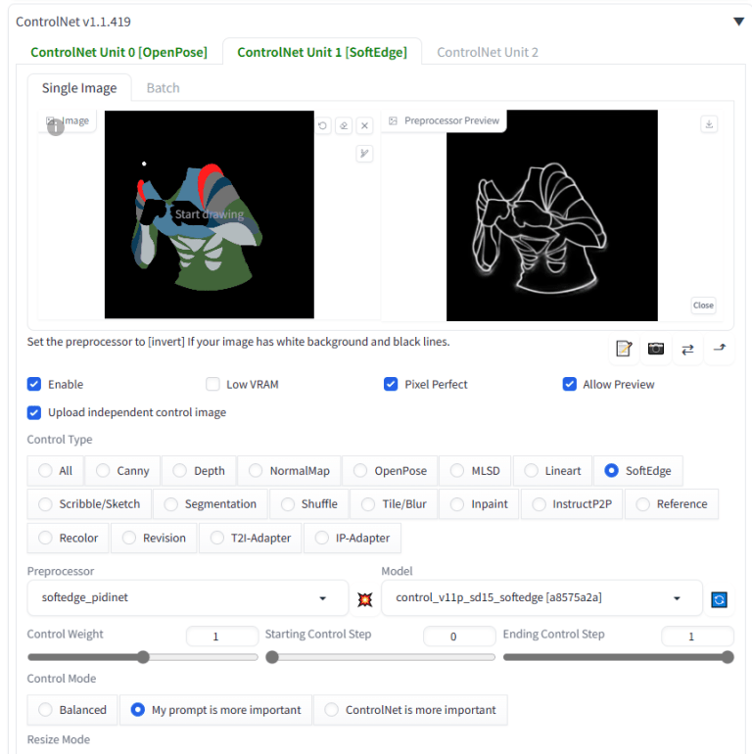Disable the Pixel Perfect checkbox
The image size is (752, 754).
point(391,385)
